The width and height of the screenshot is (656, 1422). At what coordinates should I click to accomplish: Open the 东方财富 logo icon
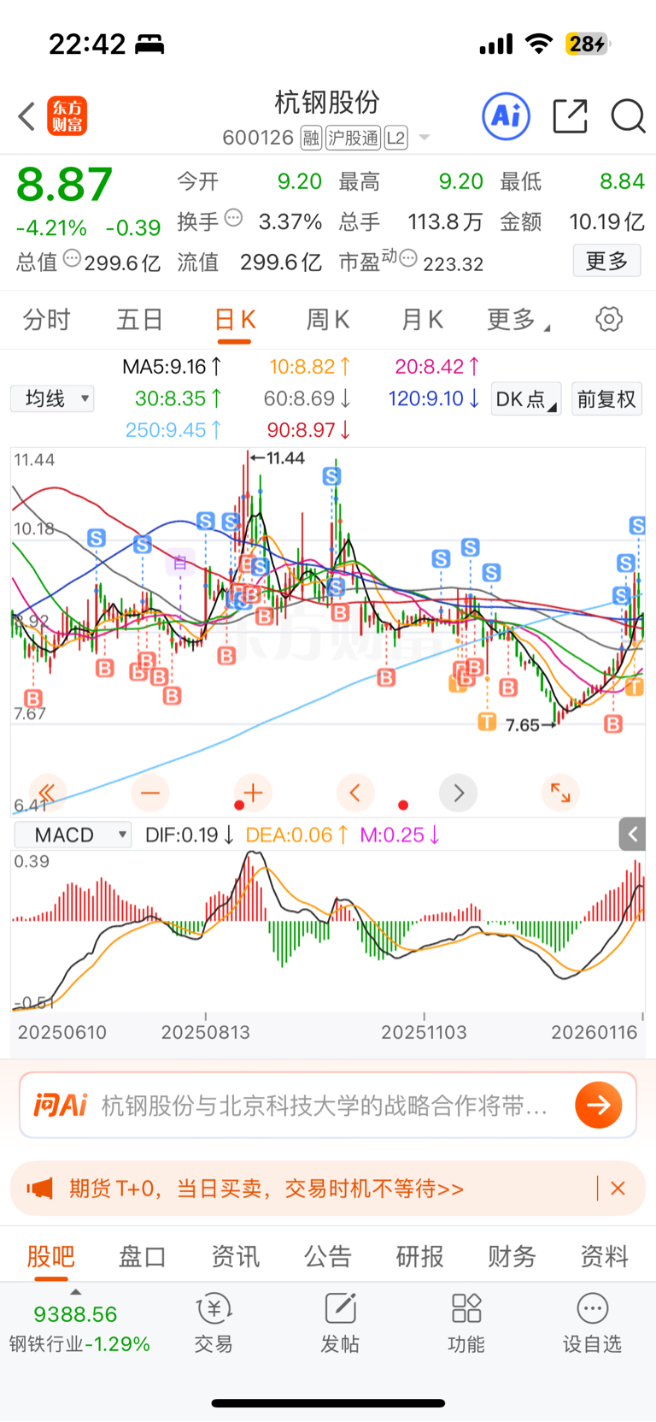click(67, 116)
